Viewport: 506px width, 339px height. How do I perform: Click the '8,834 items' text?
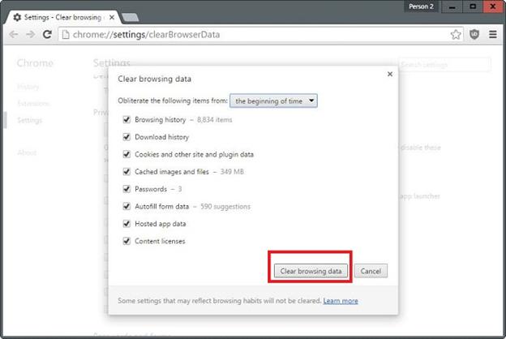(x=215, y=120)
